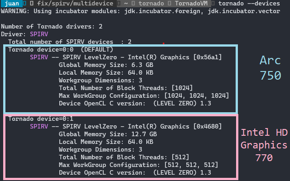Click 'Total Number of Block Threads: [1024]'
Image resolution: width=290 pixels, height=181 pixels.
pos(126,88)
